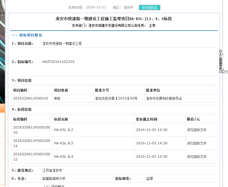Open the lot code link ending in 14
The width and height of the screenshot is (228, 187).
[32, 143]
